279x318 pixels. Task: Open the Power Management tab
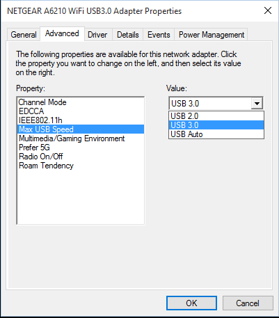click(212, 35)
